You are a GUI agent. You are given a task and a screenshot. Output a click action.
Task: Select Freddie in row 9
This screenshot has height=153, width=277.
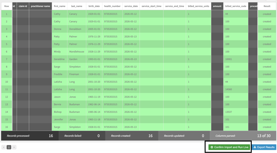(58, 74)
